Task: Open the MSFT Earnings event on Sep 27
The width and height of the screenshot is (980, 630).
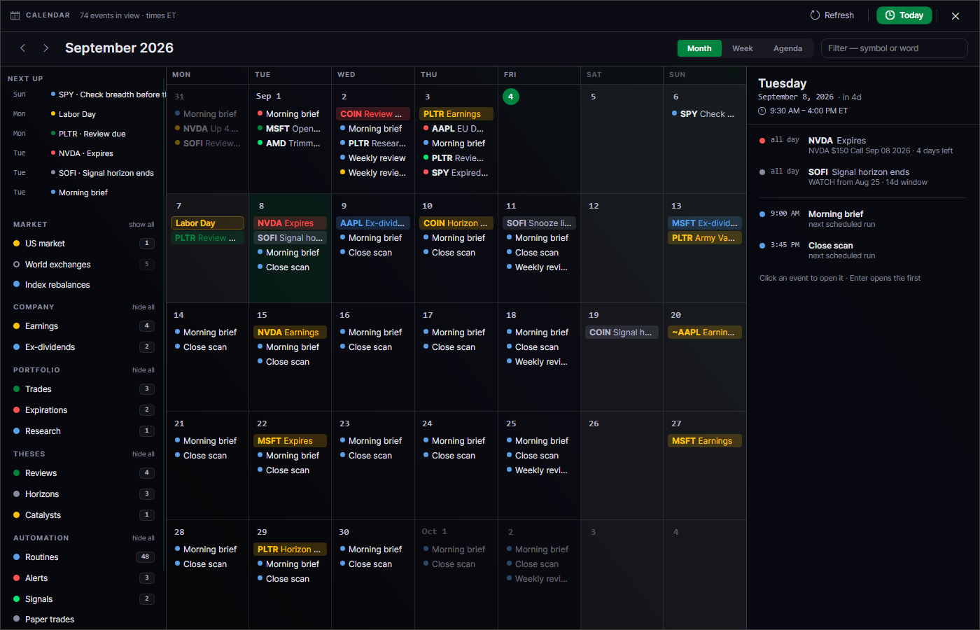Action: pyautogui.click(x=705, y=441)
